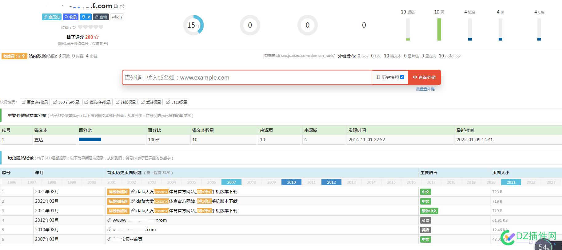Viewport: 562px width, 250px height.
Task: Click the blue 100% percentage bar
Action: tap(90, 139)
